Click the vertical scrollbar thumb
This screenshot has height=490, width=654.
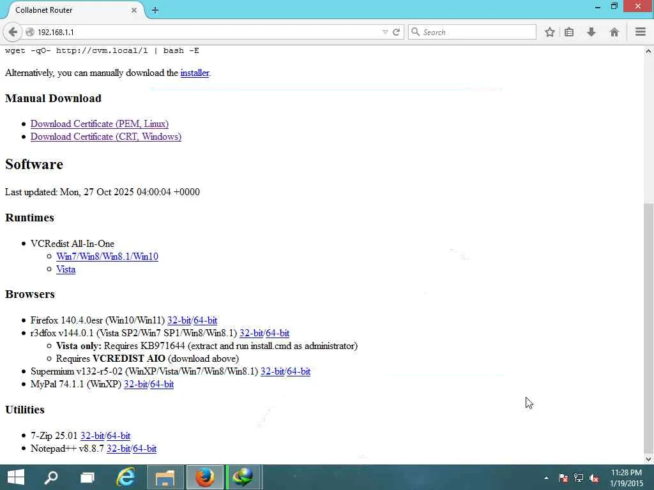pos(649,327)
